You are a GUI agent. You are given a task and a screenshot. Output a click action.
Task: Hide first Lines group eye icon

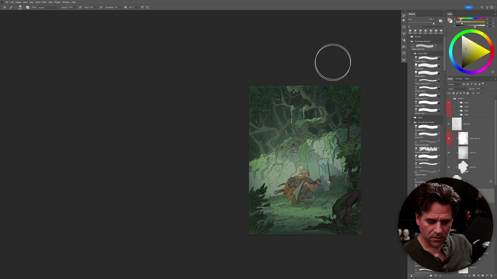coord(449,103)
